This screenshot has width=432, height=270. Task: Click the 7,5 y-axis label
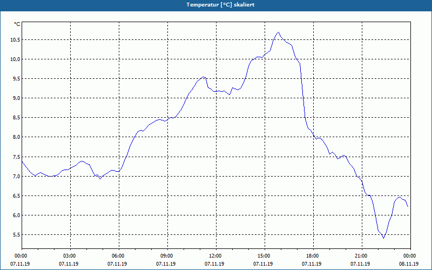pos(16,157)
